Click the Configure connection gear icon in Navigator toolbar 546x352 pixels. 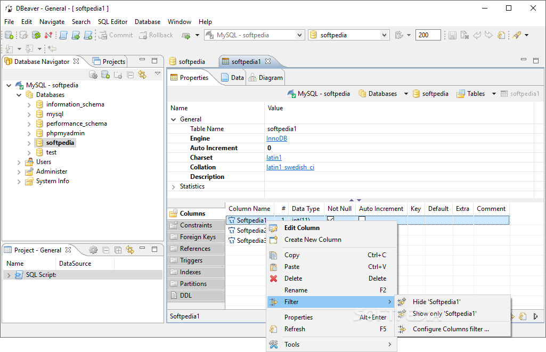[x=93, y=75]
